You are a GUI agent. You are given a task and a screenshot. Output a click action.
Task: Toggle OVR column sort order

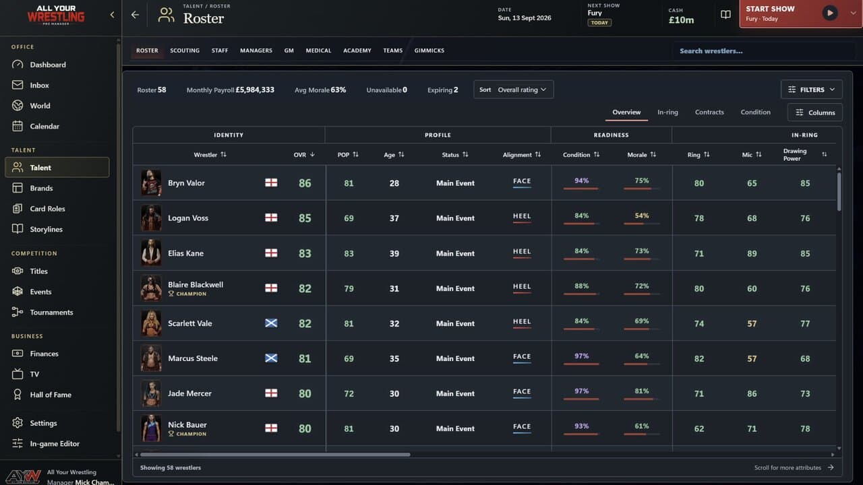tap(304, 155)
